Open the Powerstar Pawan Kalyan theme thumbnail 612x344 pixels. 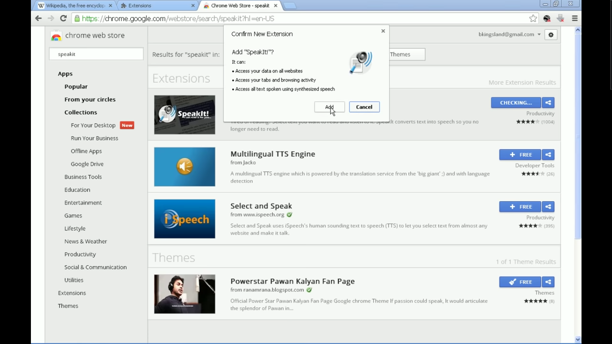pos(185,294)
